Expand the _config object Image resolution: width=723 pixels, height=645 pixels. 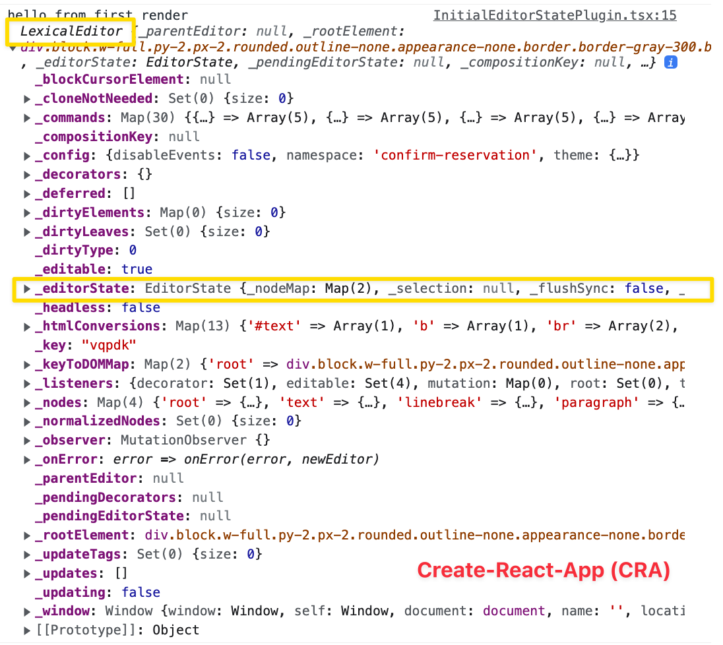(x=26, y=155)
